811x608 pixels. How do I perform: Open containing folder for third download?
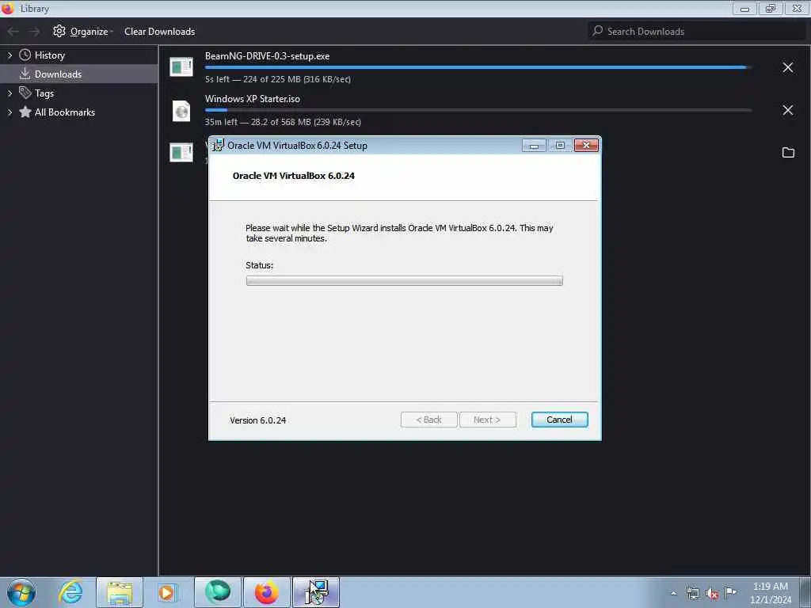click(788, 153)
